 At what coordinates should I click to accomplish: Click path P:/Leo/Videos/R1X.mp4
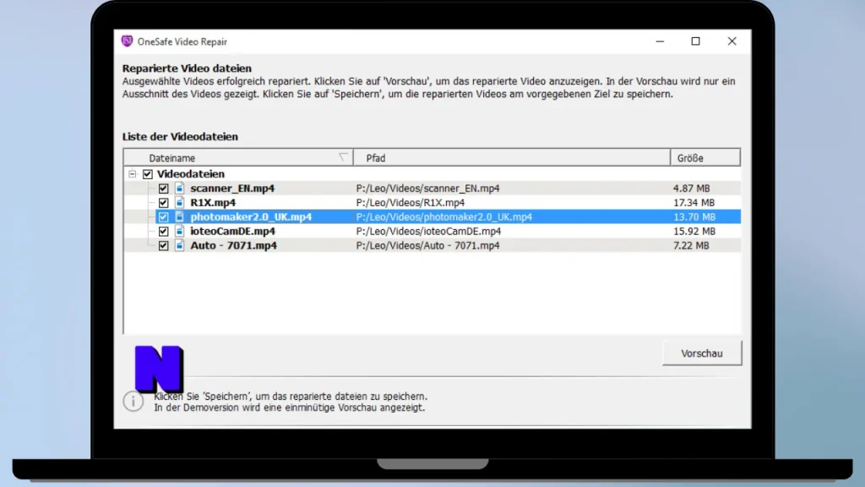pyautogui.click(x=411, y=203)
